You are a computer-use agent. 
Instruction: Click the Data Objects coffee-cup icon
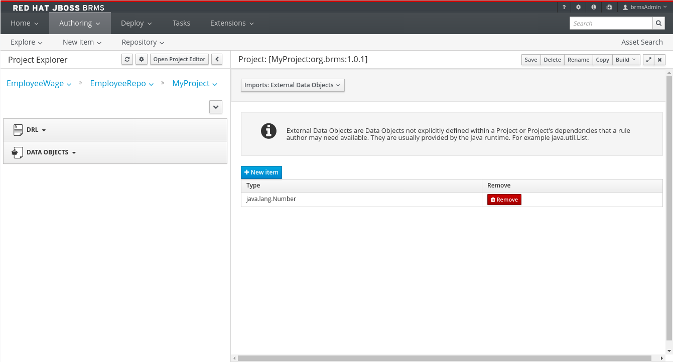click(18, 152)
